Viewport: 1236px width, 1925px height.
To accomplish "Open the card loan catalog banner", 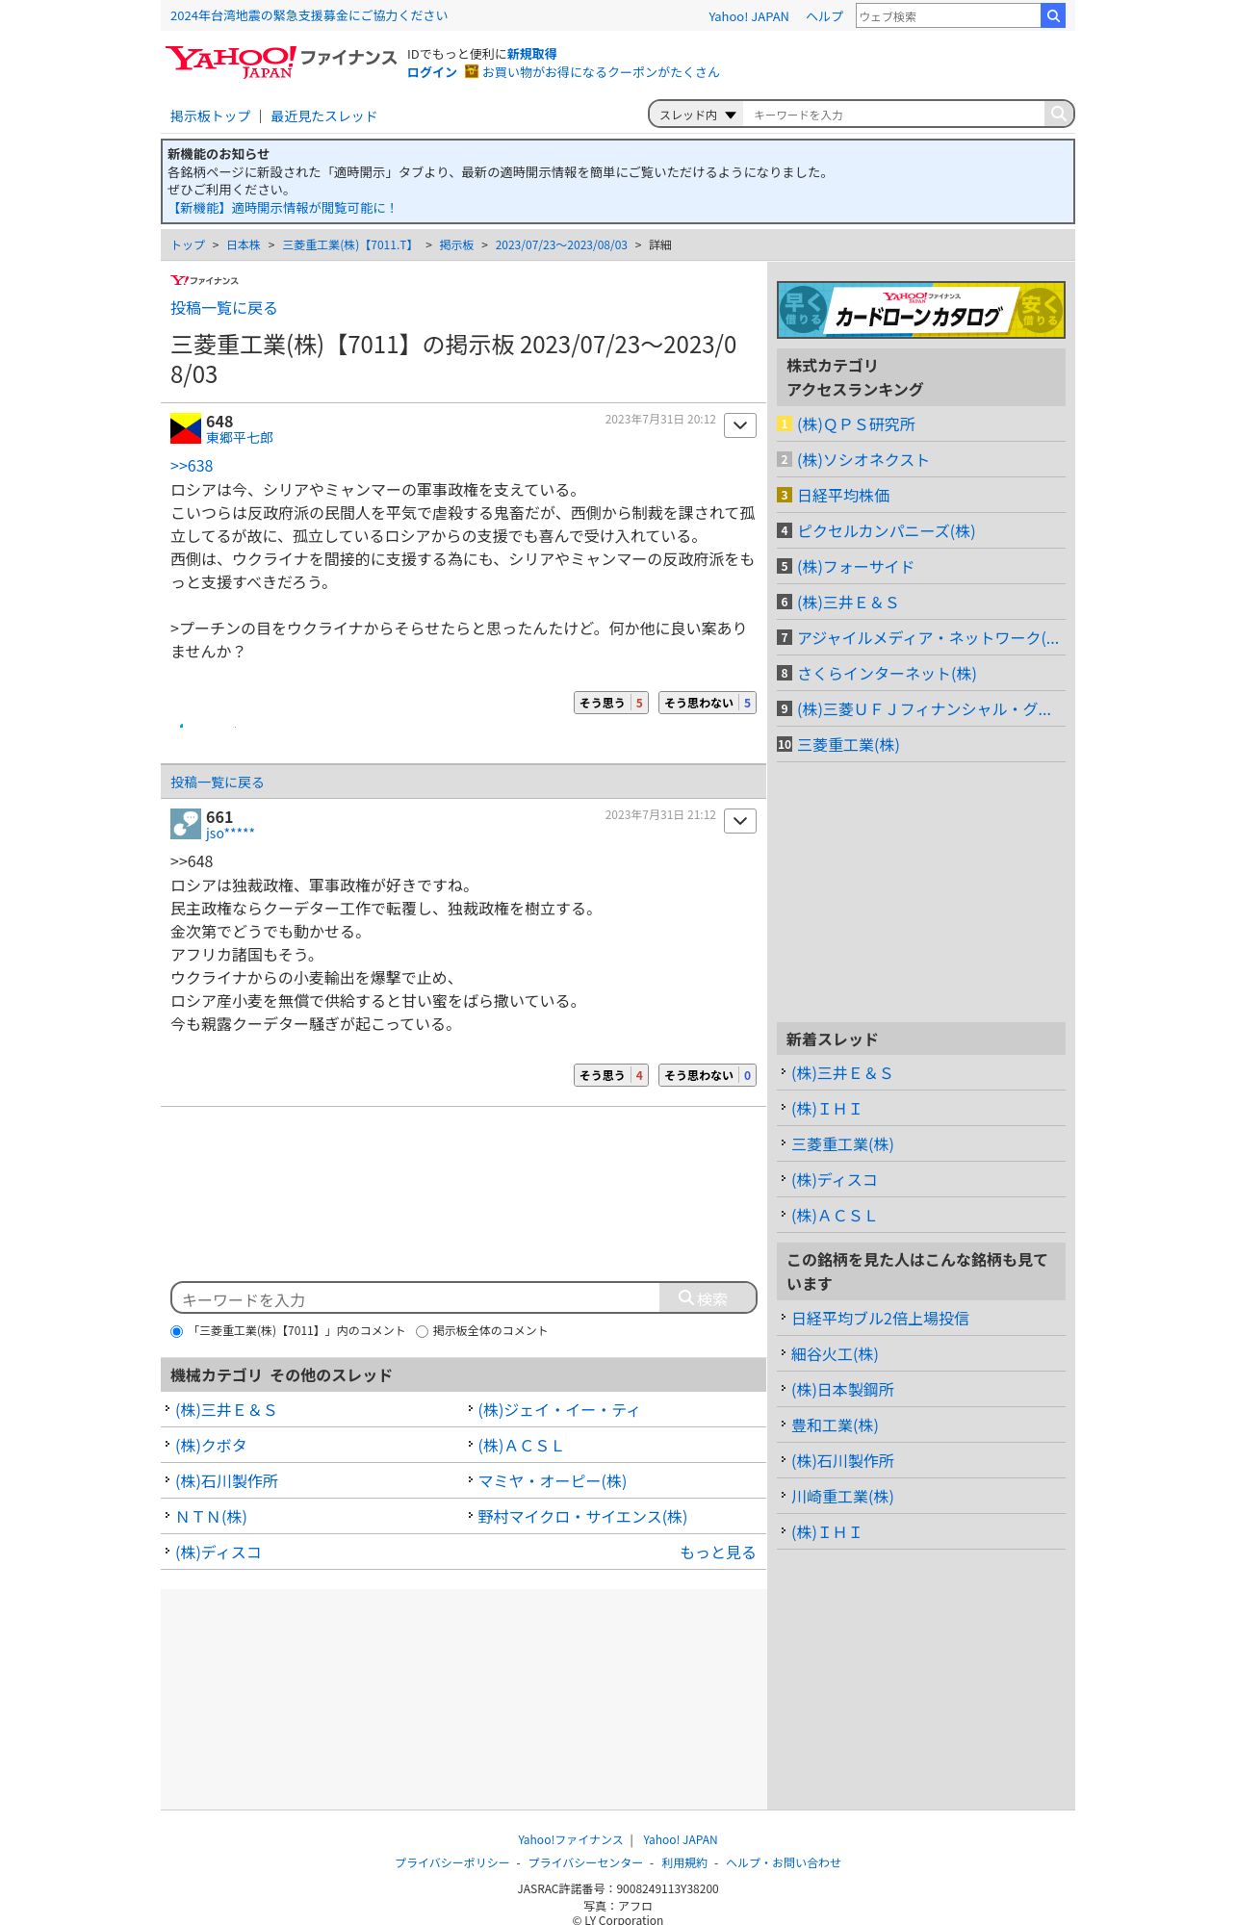I will (x=920, y=310).
